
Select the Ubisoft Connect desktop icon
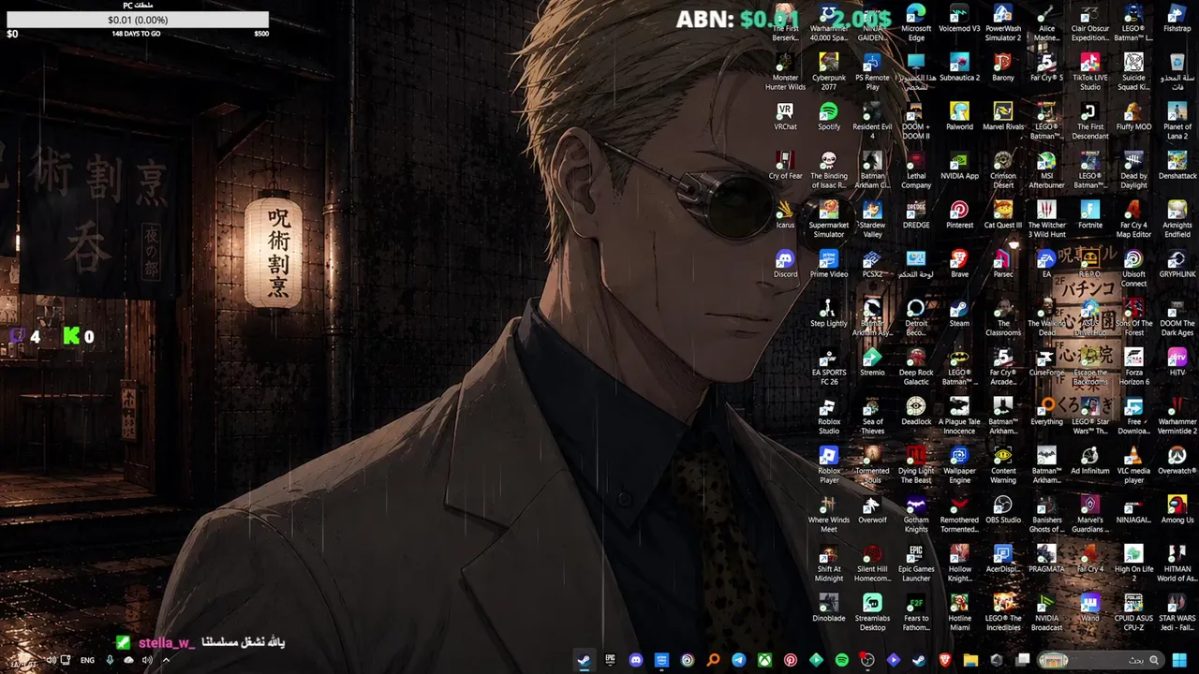click(1133, 269)
